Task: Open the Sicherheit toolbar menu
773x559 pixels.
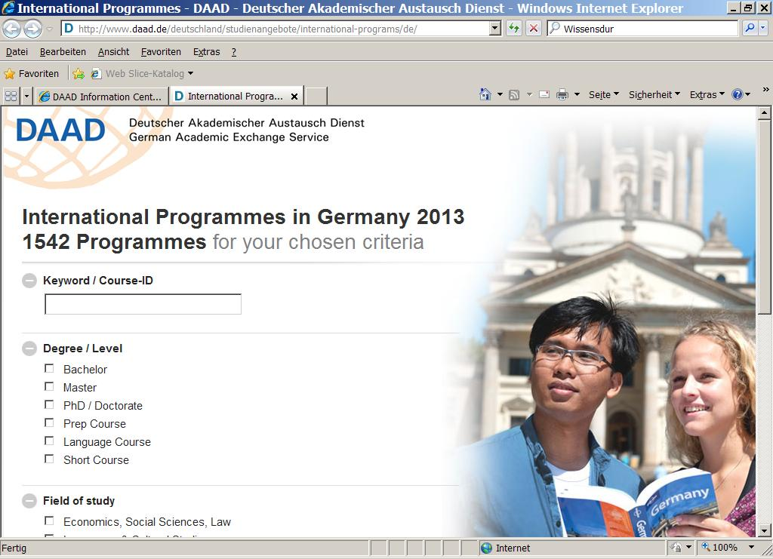Action: [654, 94]
